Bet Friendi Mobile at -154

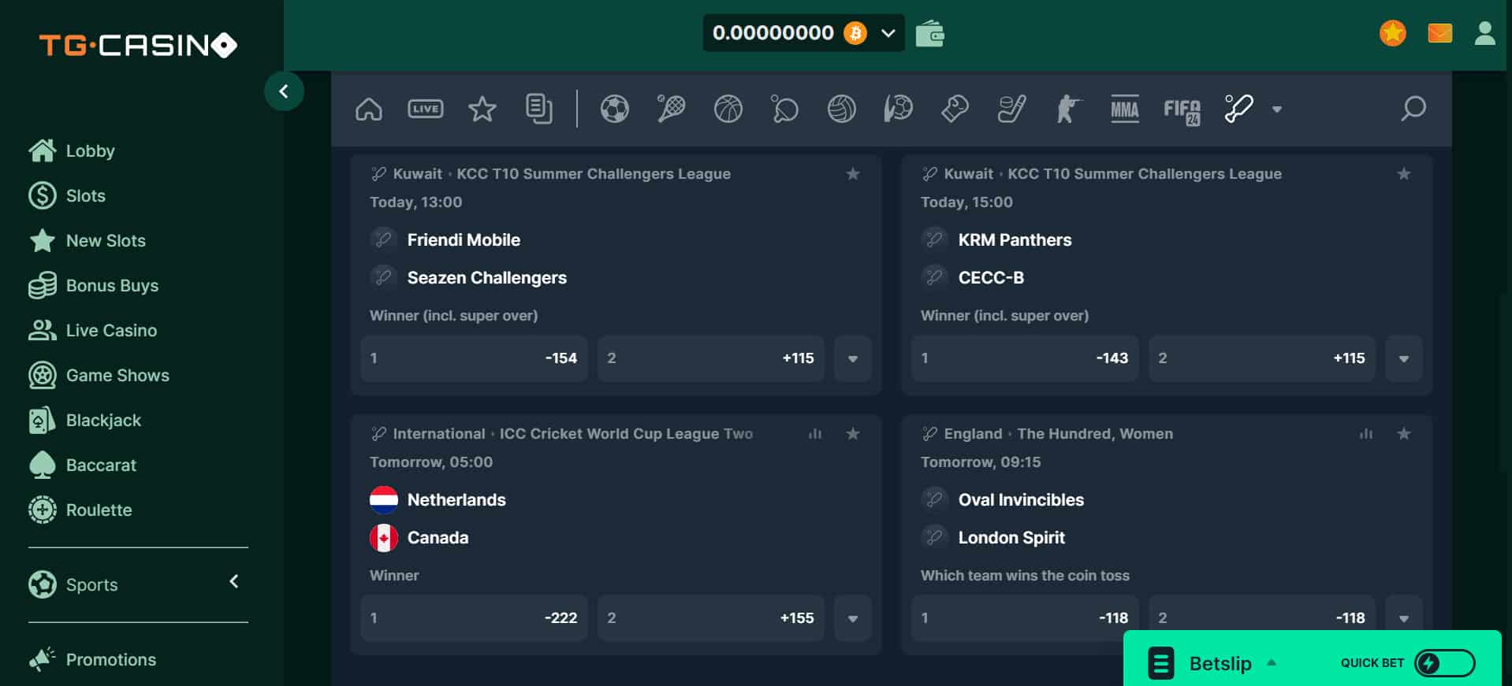474,358
